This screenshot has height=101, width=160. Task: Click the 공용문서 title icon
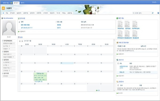tap(117, 82)
